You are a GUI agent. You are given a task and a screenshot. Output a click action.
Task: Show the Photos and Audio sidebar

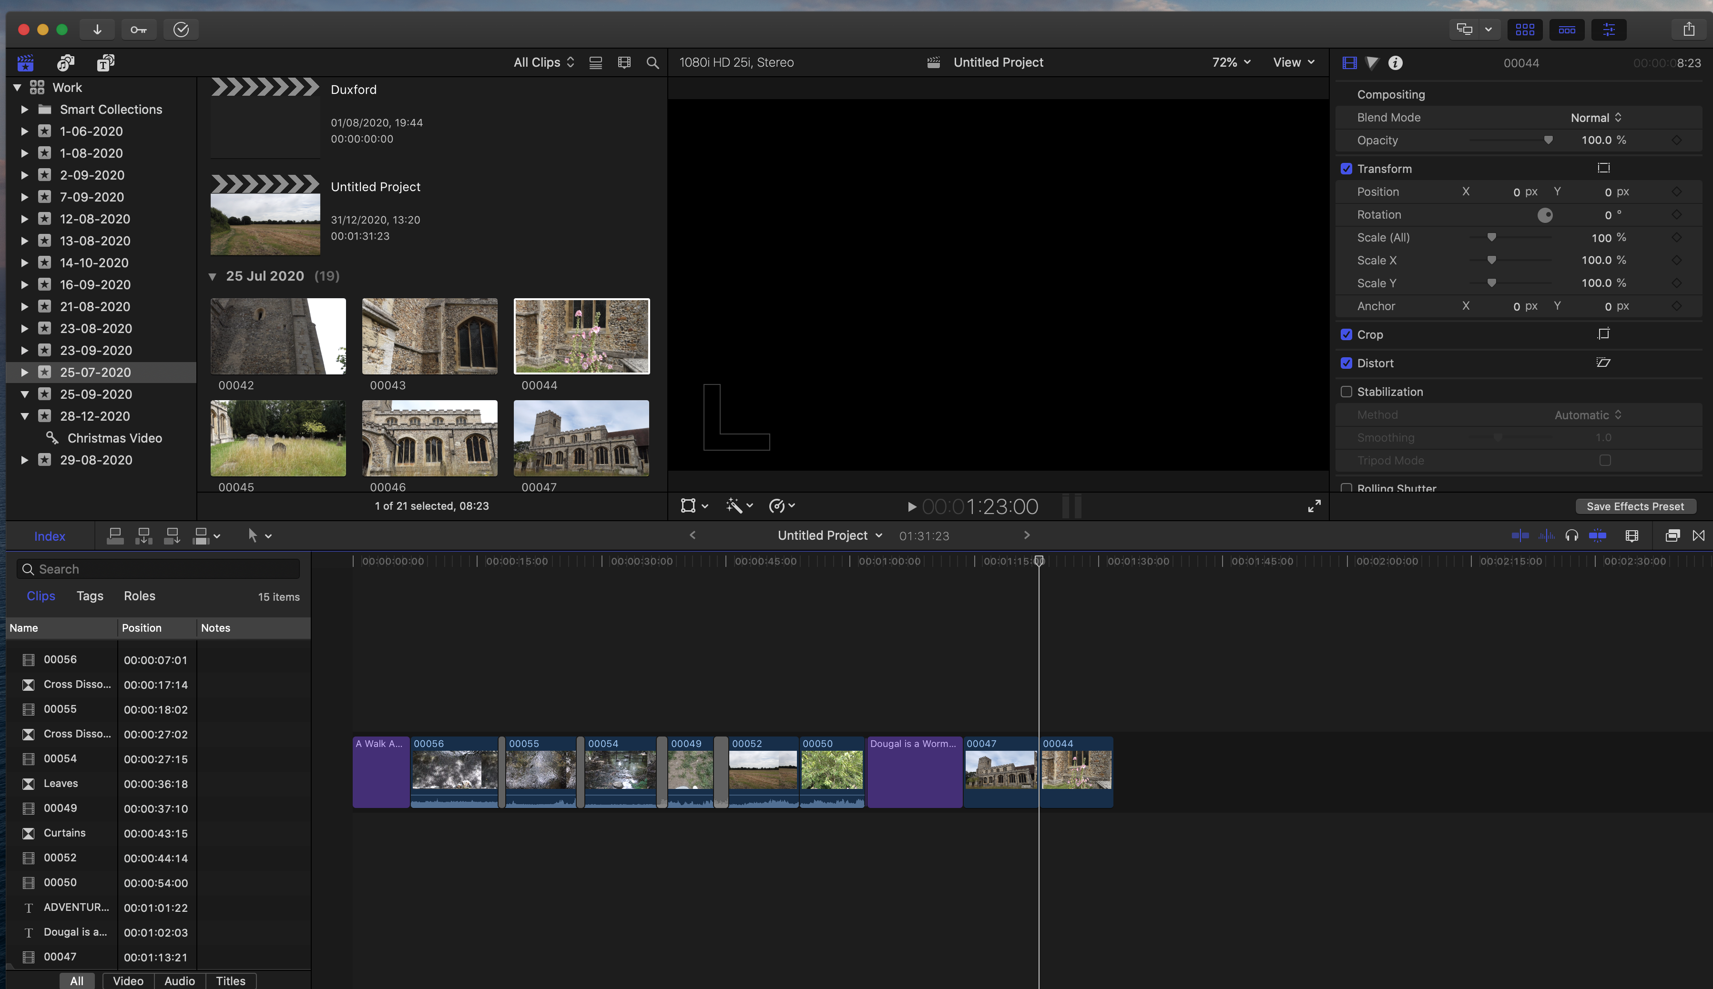point(65,62)
